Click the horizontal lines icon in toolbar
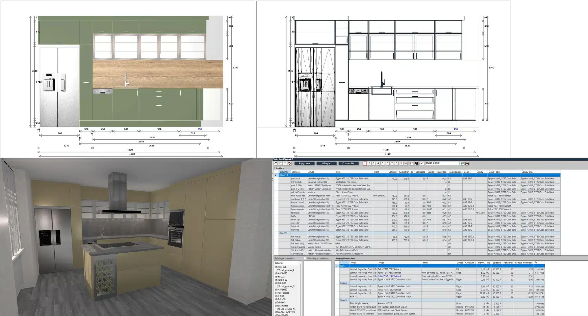 point(285,163)
